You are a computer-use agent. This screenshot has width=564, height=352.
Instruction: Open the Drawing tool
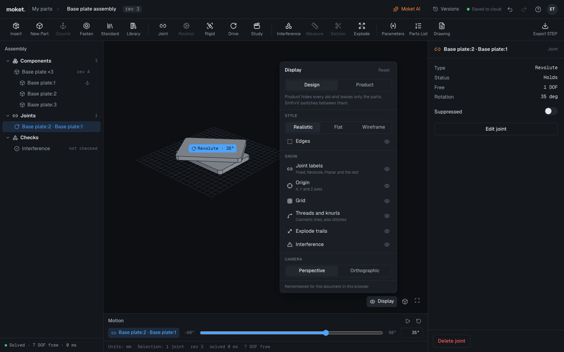pos(442,29)
